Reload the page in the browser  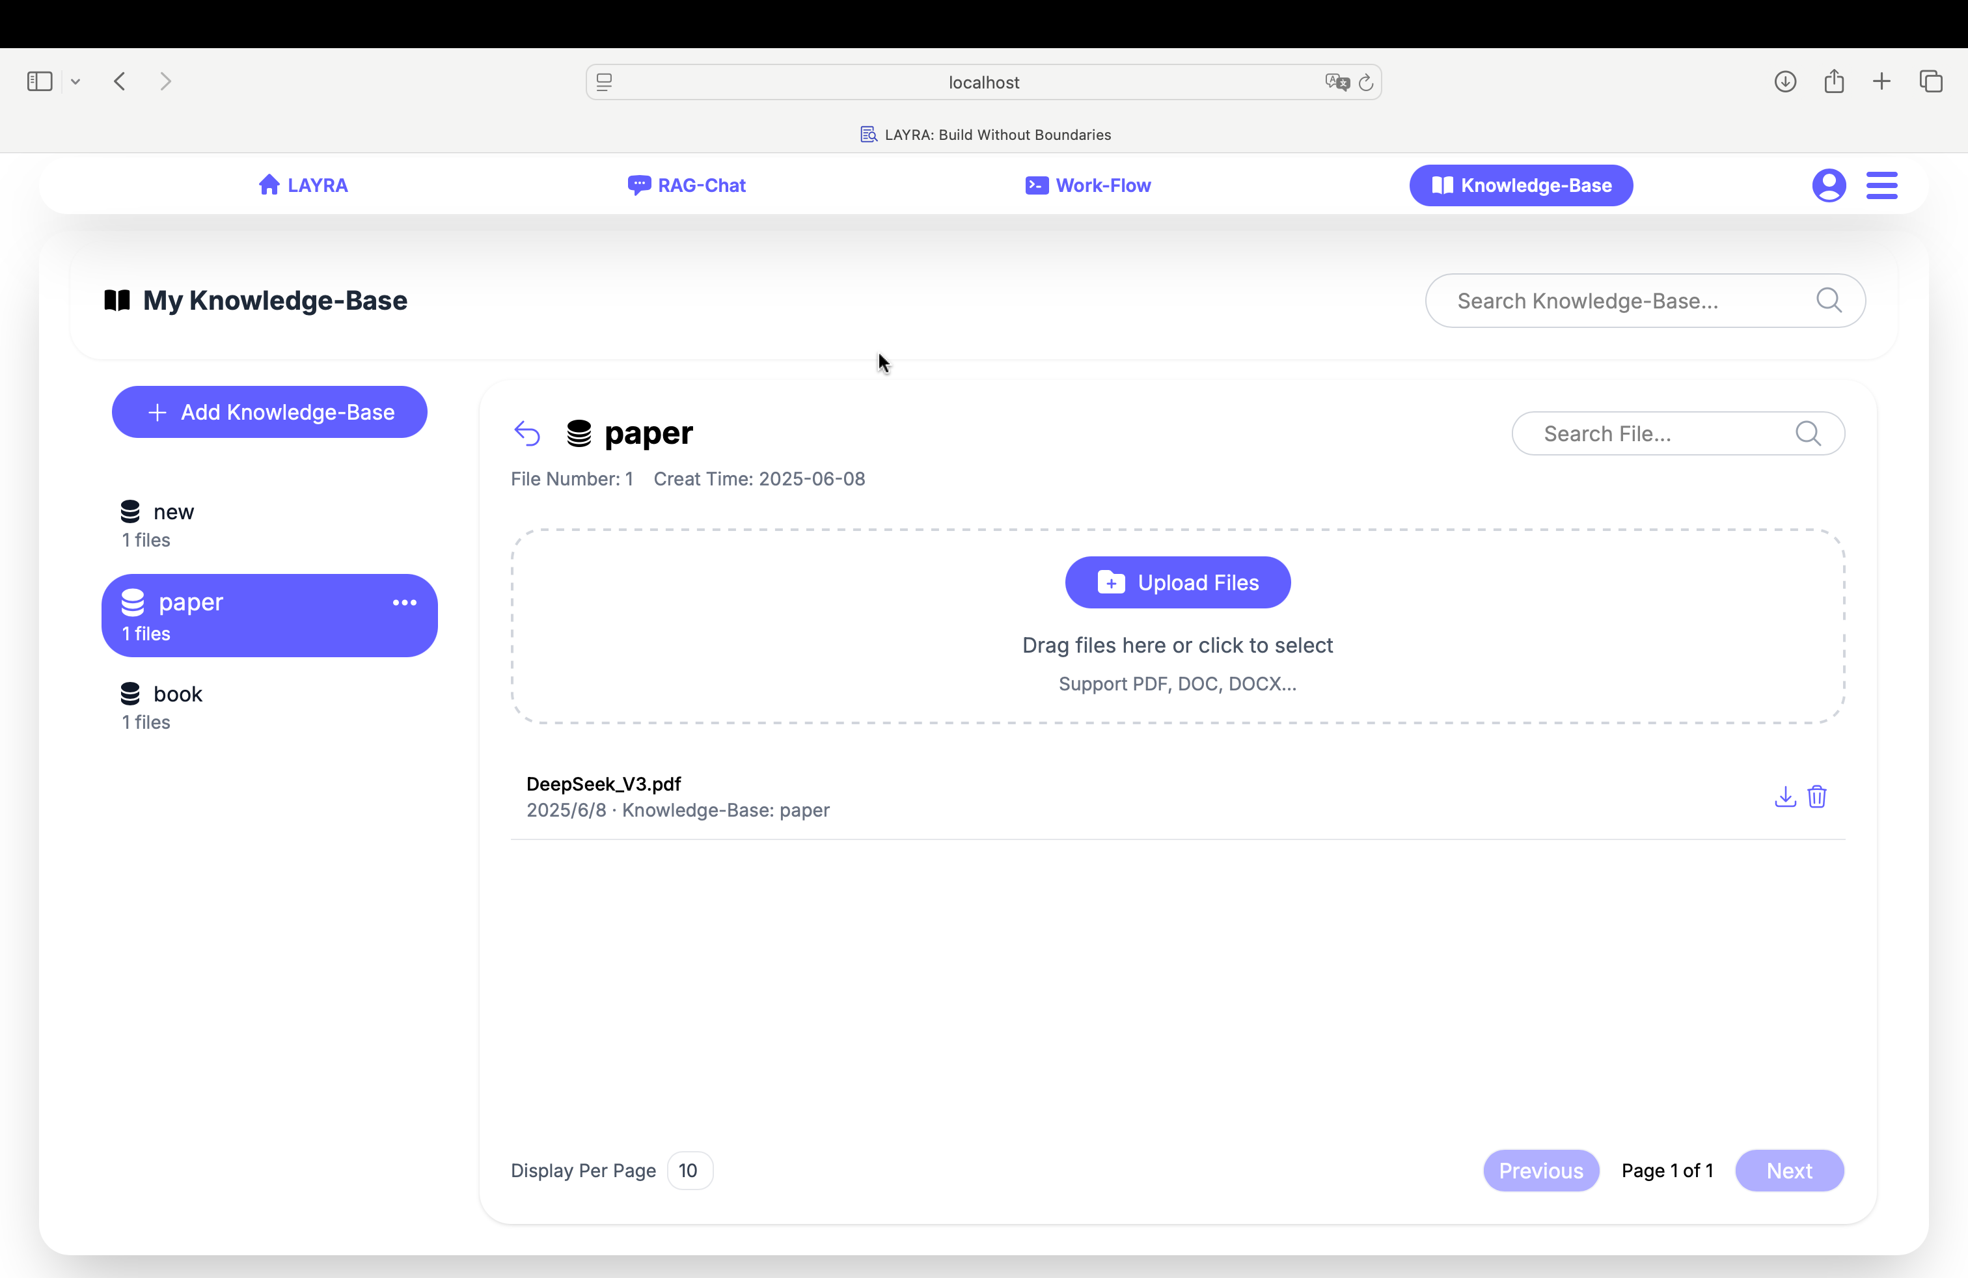click(1366, 82)
